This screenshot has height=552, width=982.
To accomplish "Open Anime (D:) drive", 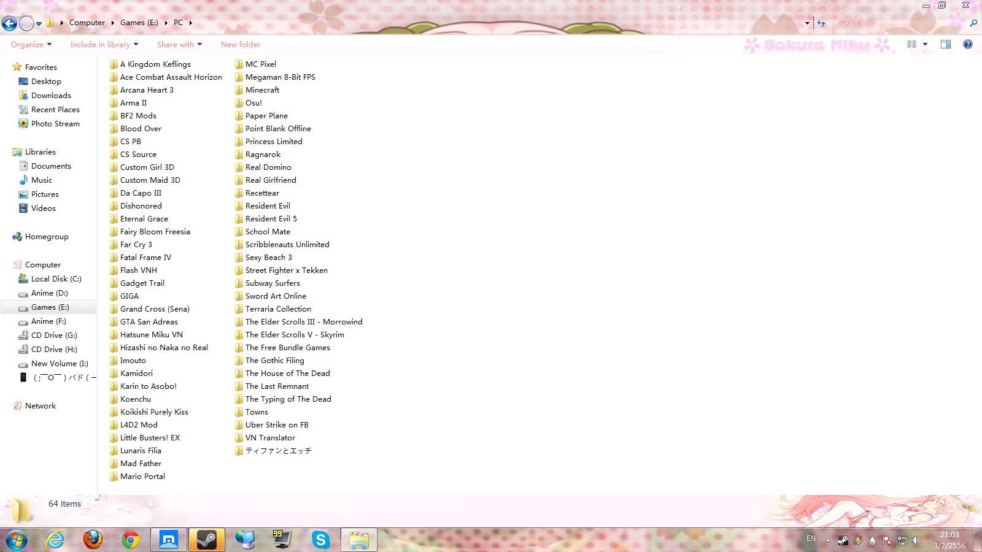I will [x=49, y=293].
